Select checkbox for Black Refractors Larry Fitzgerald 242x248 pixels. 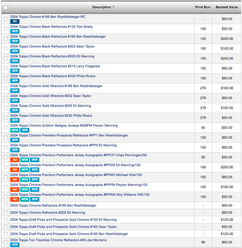(6, 68)
